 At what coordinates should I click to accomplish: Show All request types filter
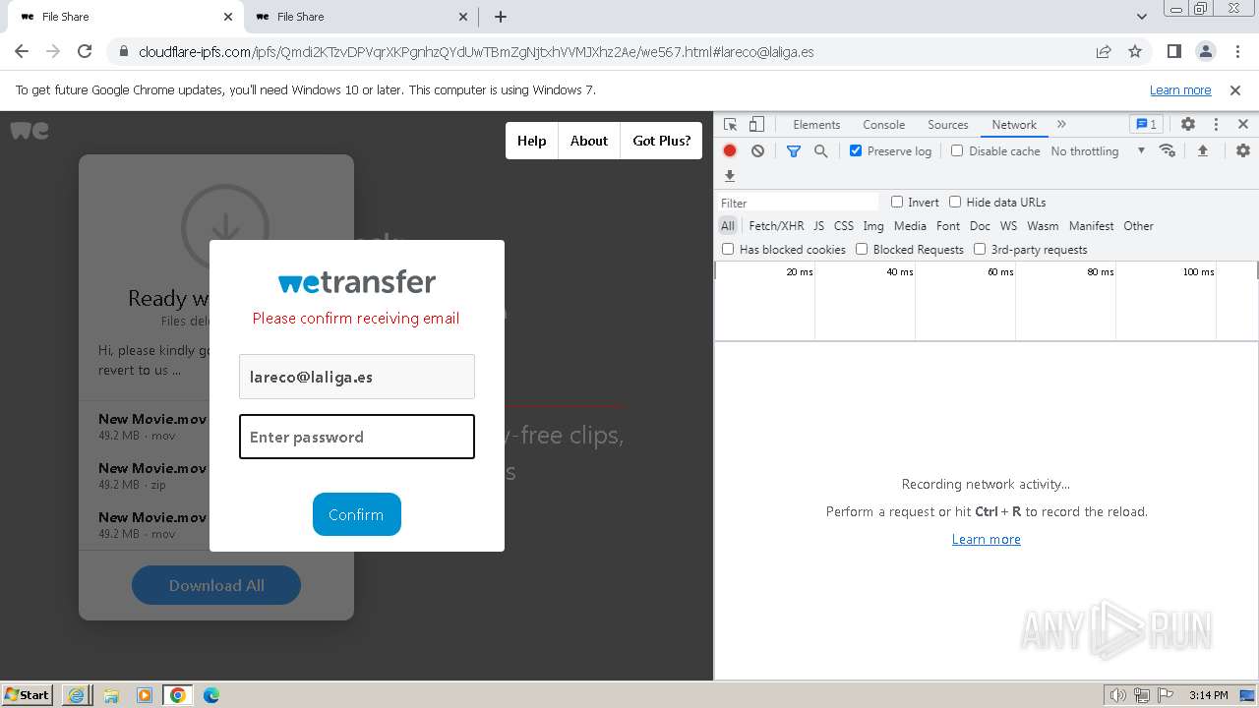click(x=728, y=225)
